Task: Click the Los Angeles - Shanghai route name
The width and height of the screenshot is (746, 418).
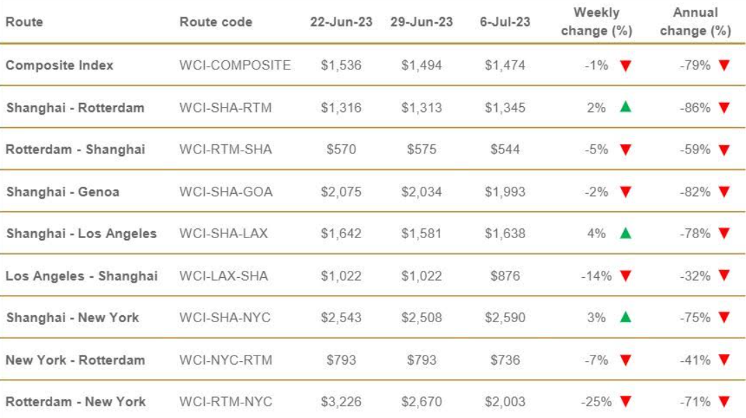Action: [81, 276]
